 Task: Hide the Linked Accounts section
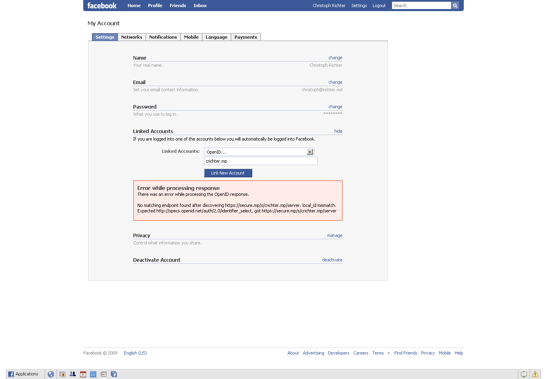(x=338, y=131)
